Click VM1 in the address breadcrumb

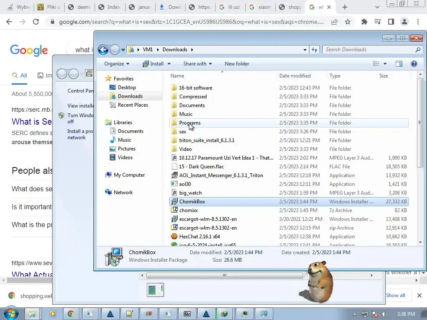pos(148,50)
